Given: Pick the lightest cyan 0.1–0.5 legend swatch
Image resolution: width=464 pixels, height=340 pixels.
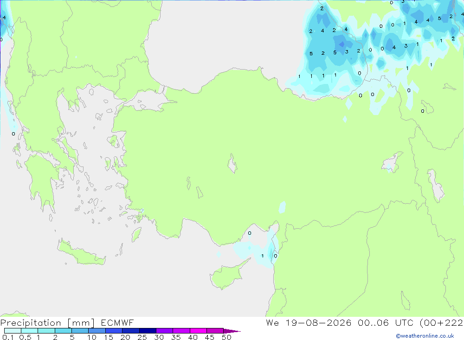Looking at the screenshot, I should pos(13,331).
